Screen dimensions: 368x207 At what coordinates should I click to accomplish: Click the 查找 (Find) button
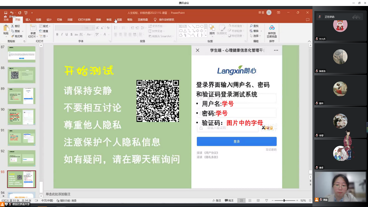coord(254,26)
